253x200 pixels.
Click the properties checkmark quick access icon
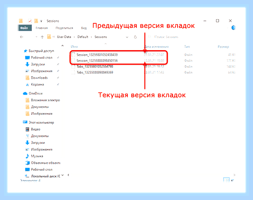click(x=30, y=21)
